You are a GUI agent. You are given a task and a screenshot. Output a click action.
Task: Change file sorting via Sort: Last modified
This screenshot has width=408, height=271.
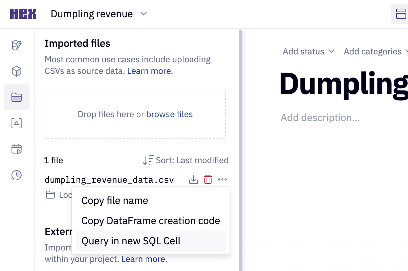coord(185,160)
